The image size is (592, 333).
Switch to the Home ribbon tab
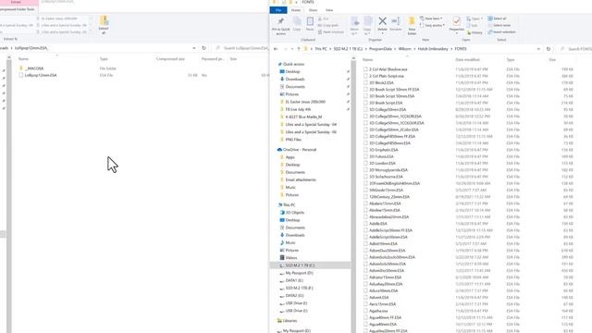click(x=296, y=10)
